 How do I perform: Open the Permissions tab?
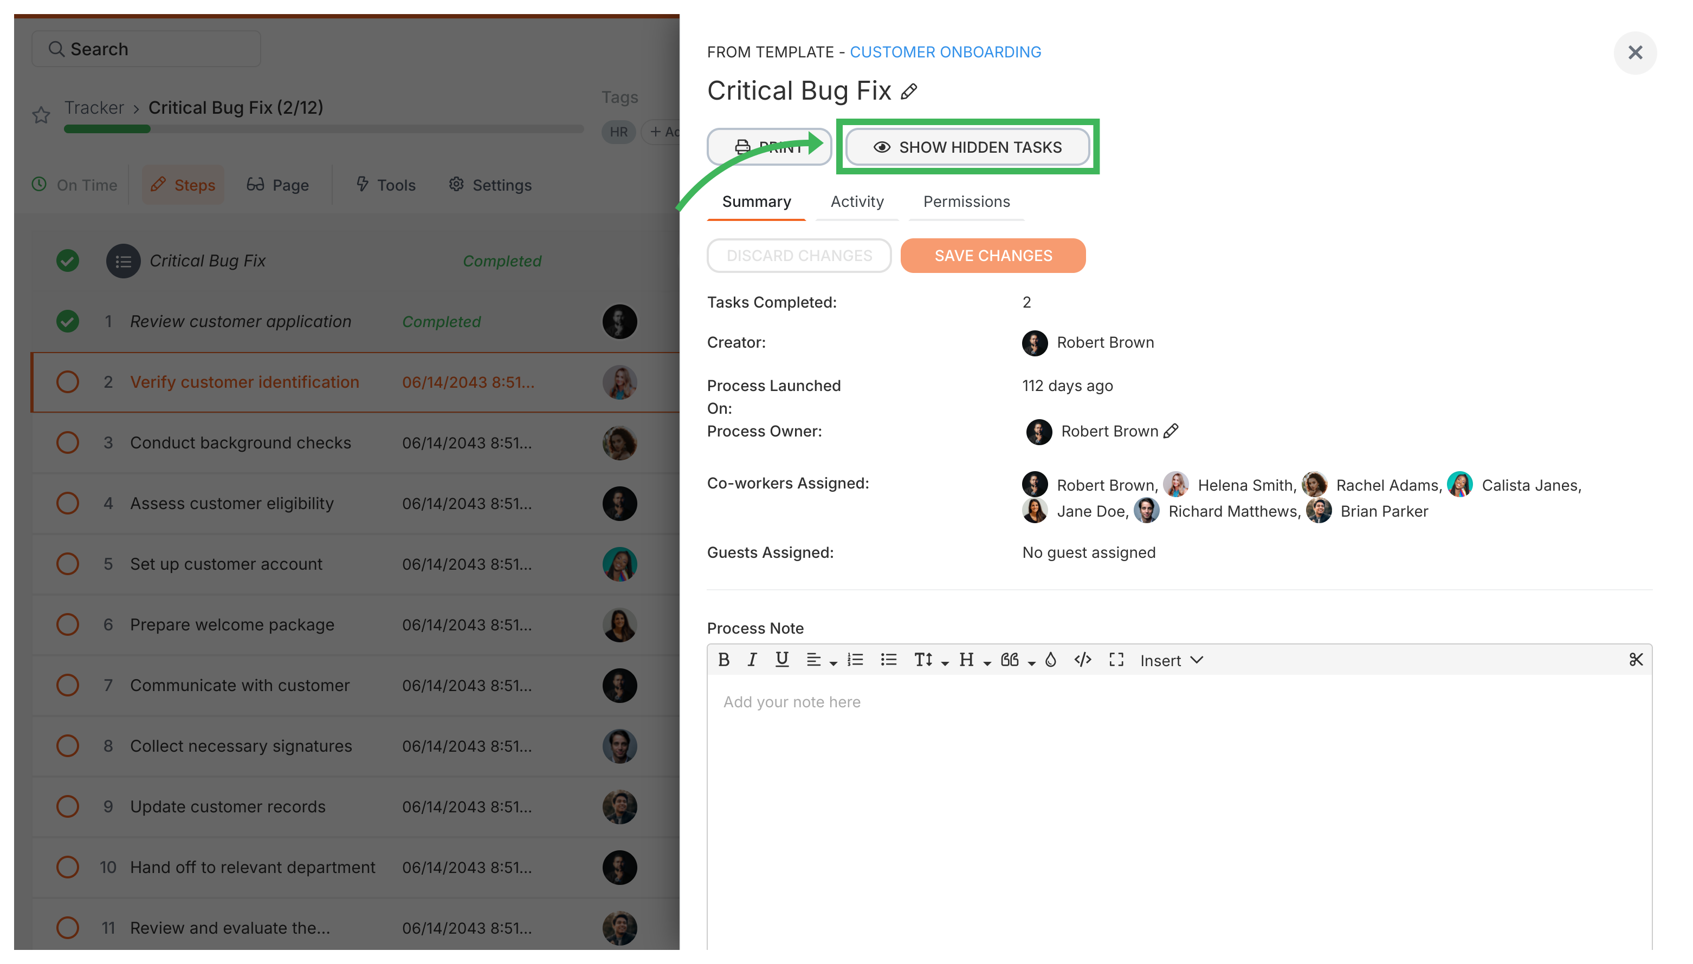click(966, 202)
